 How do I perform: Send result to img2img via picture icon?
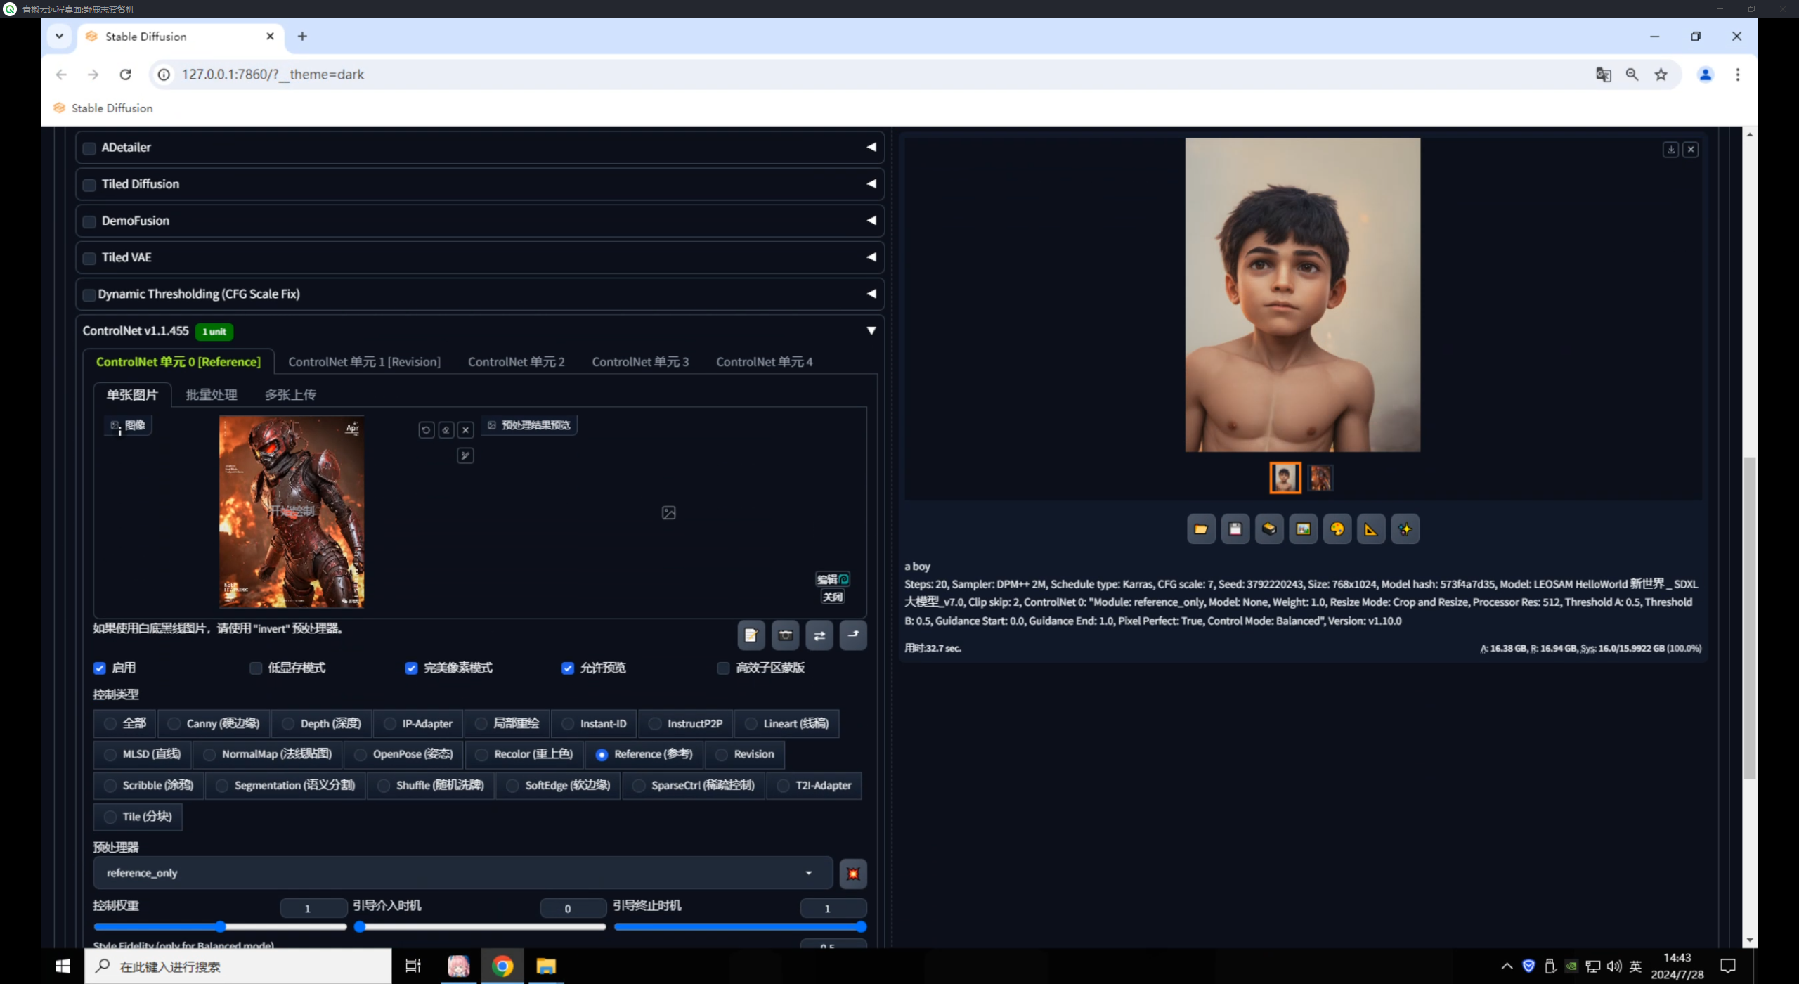(x=1303, y=529)
